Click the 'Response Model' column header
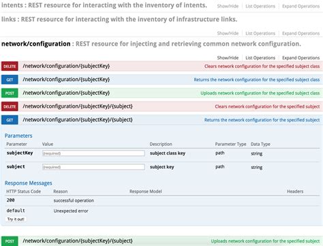Screen dimensions: 323x246 [146, 191]
